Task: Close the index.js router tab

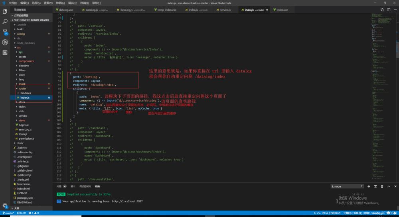Action: (x=267, y=9)
